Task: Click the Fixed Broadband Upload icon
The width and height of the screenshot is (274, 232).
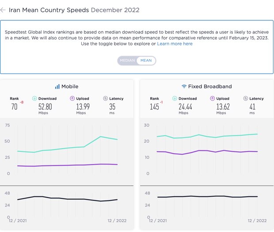Action: click(212, 98)
